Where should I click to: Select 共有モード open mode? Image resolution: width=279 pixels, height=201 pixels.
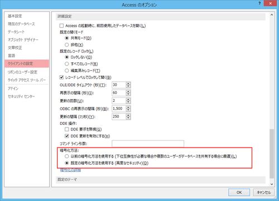point(67,38)
